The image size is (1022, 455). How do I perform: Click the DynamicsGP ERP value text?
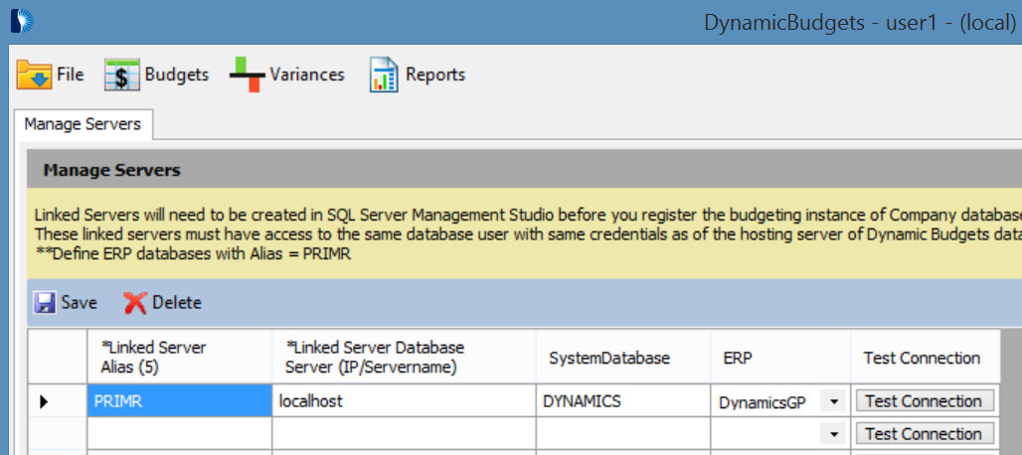click(762, 403)
